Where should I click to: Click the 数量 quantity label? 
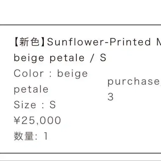24,136
